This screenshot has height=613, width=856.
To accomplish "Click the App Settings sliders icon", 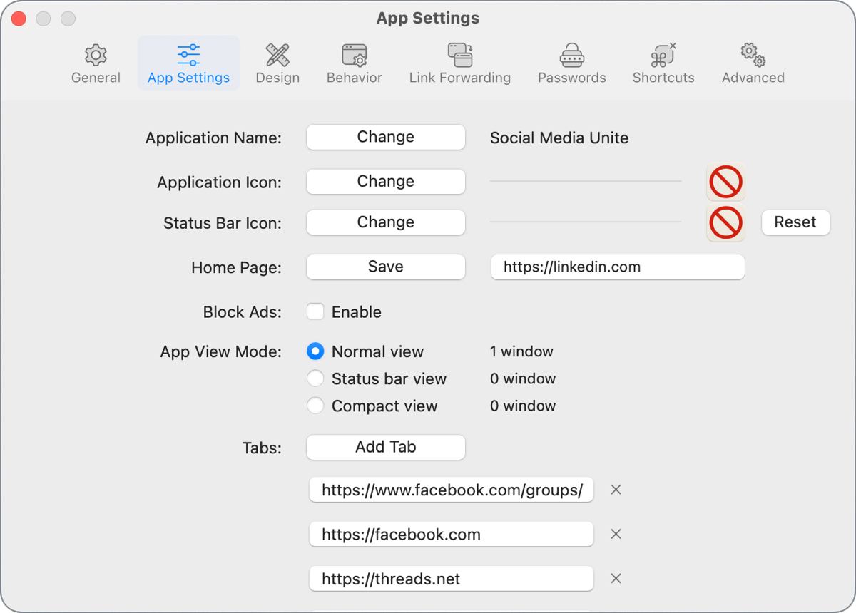I will [x=188, y=54].
